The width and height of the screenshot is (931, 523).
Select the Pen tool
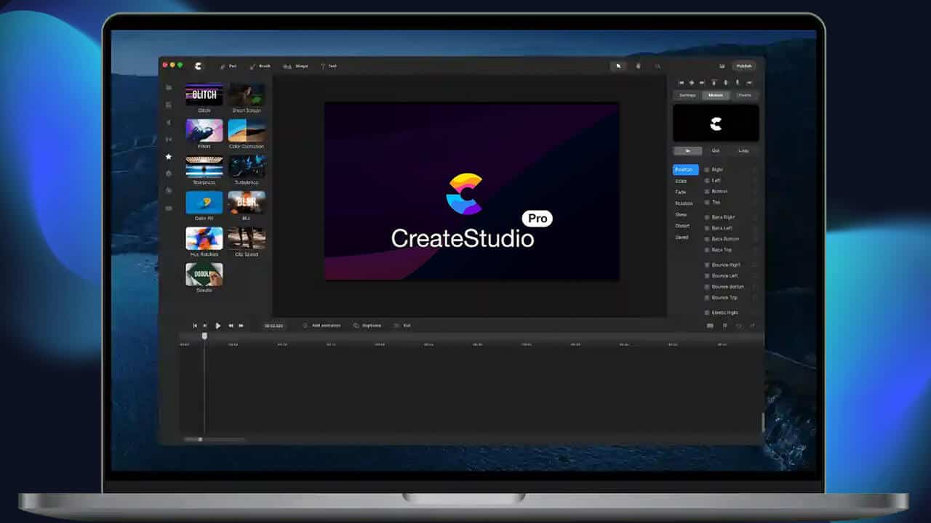[x=228, y=66]
